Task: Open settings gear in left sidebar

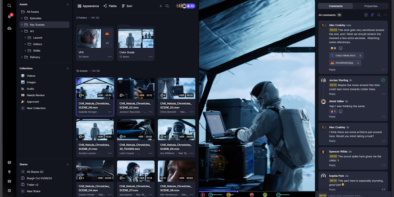Action: (x=9, y=190)
